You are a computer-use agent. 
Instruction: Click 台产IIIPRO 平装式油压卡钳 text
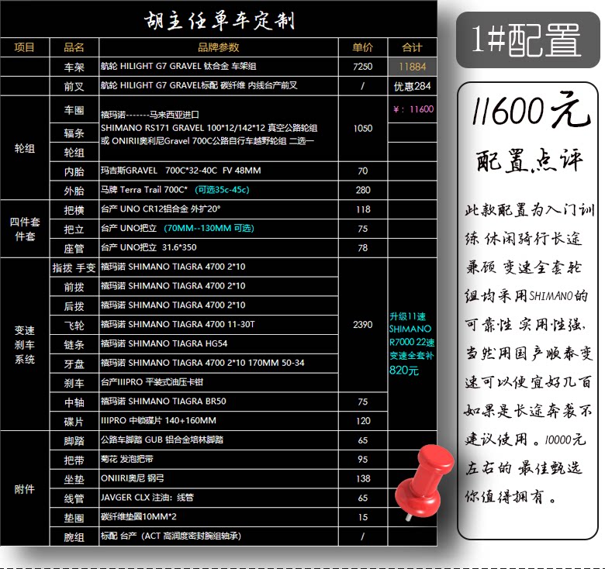[x=151, y=382]
